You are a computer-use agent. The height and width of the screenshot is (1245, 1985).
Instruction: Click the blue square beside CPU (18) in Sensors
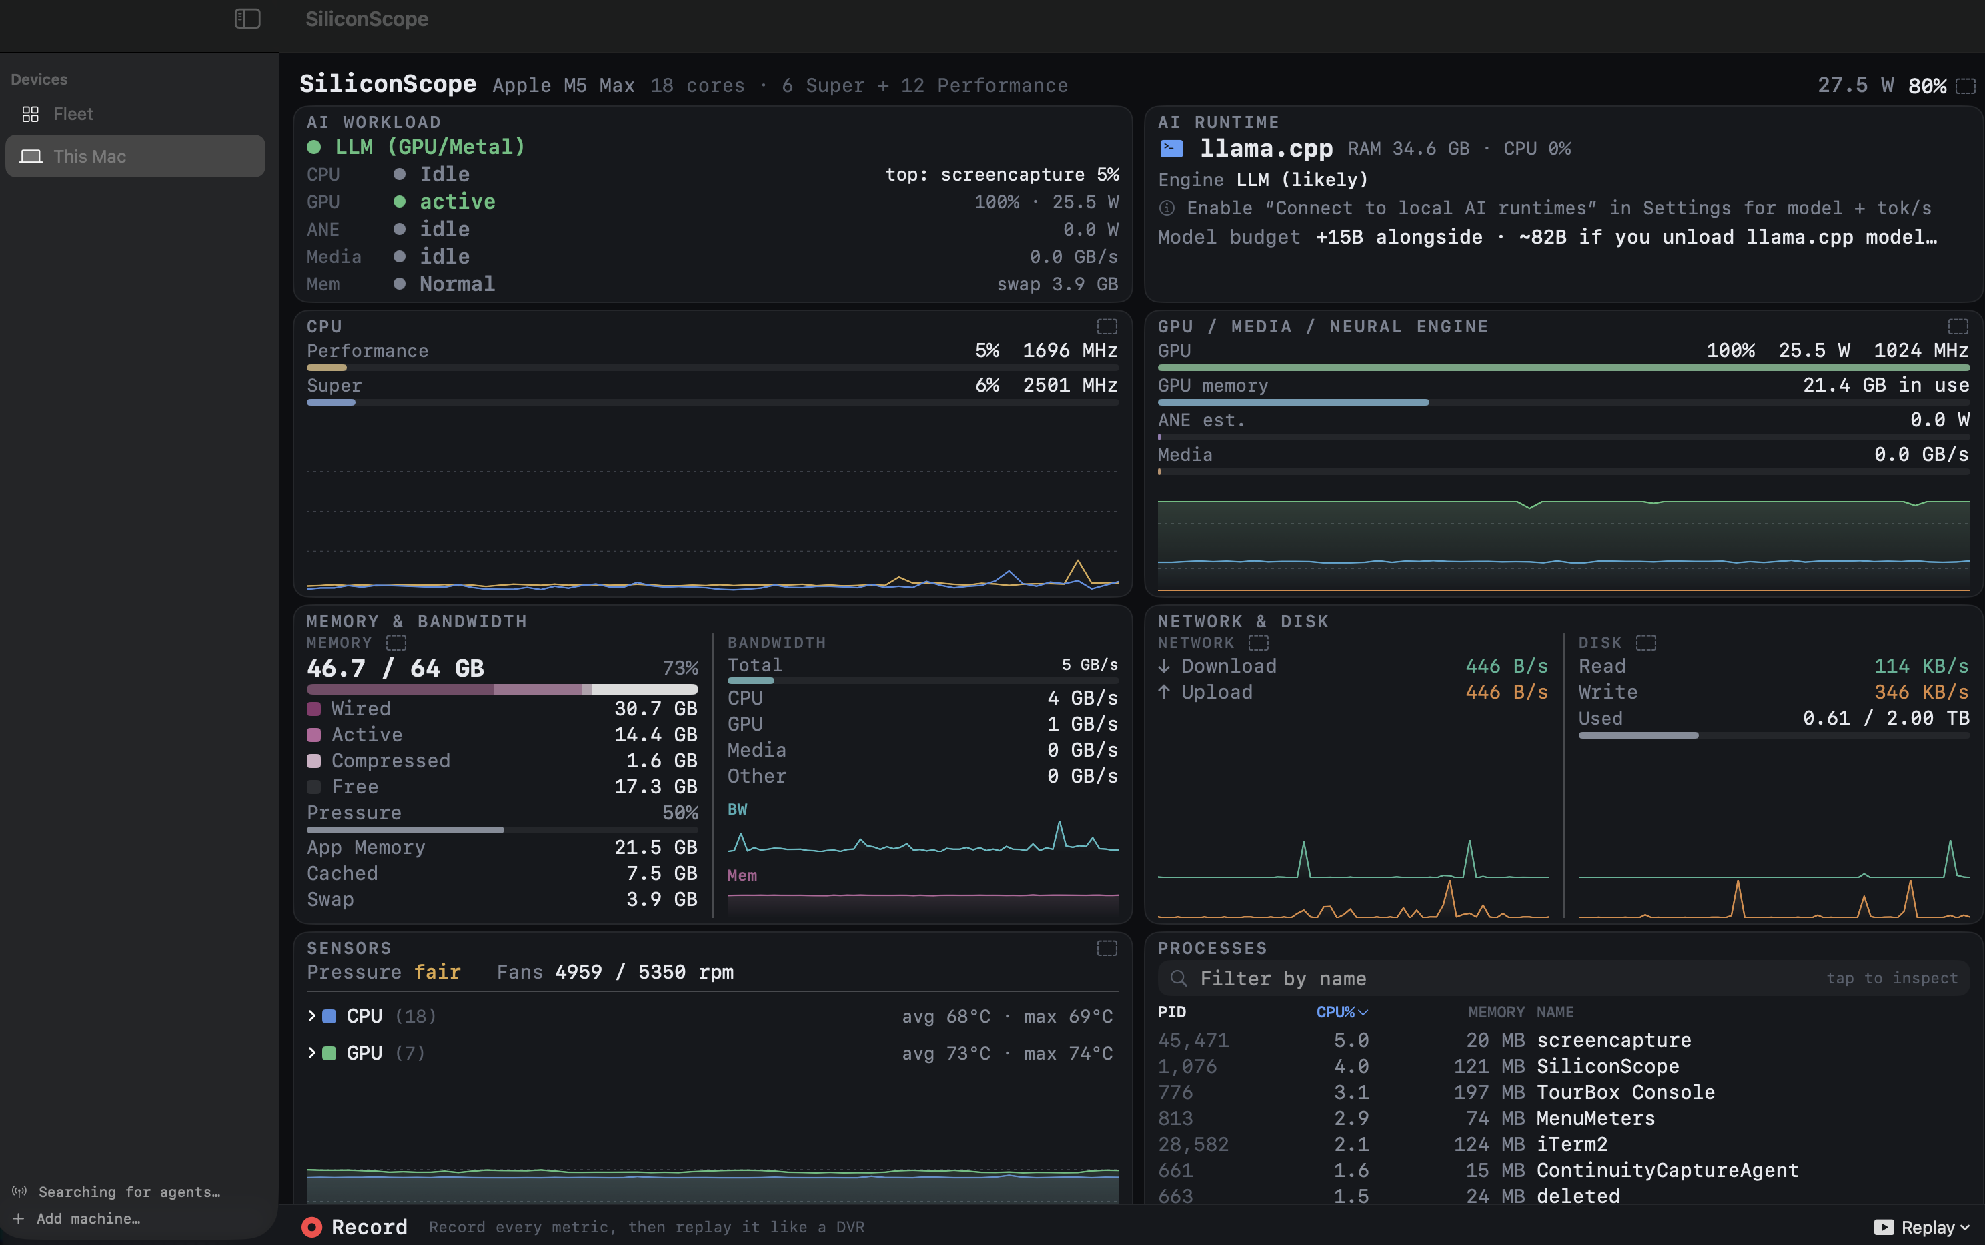[x=329, y=1016]
